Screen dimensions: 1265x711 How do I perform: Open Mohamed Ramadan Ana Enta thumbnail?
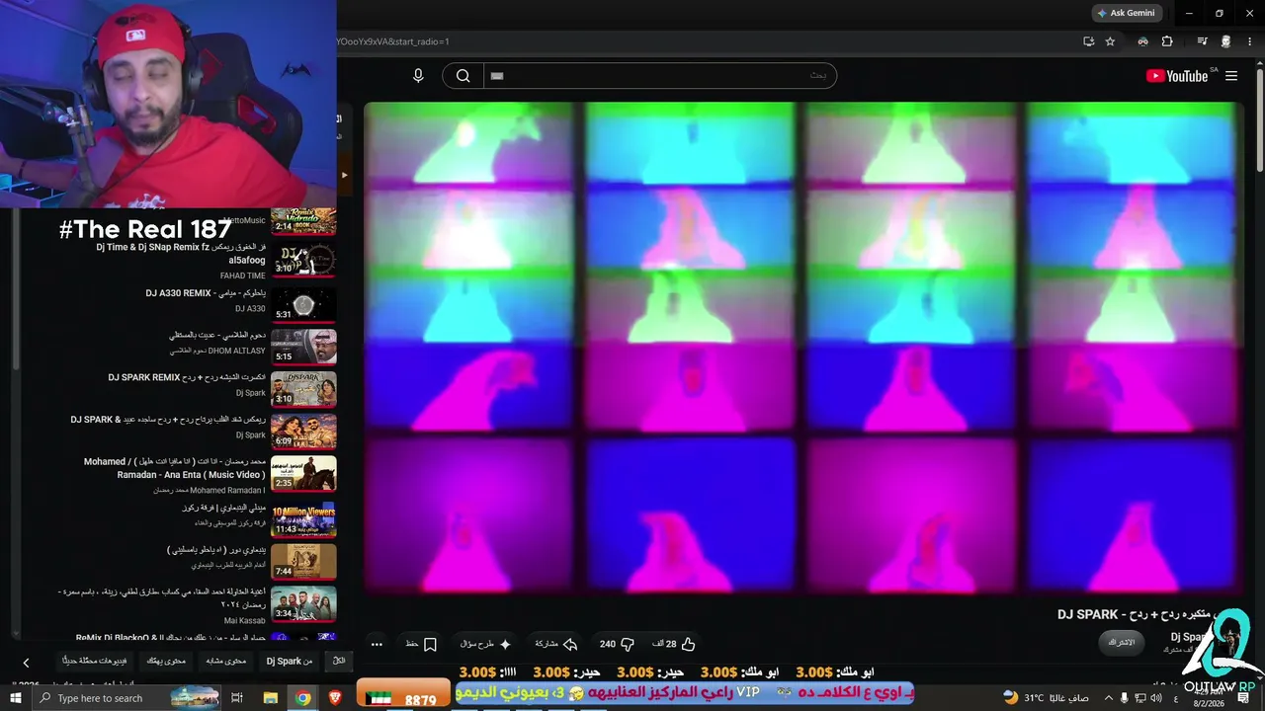coord(303,473)
